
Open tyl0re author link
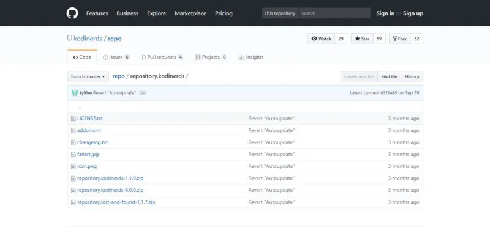(x=86, y=93)
